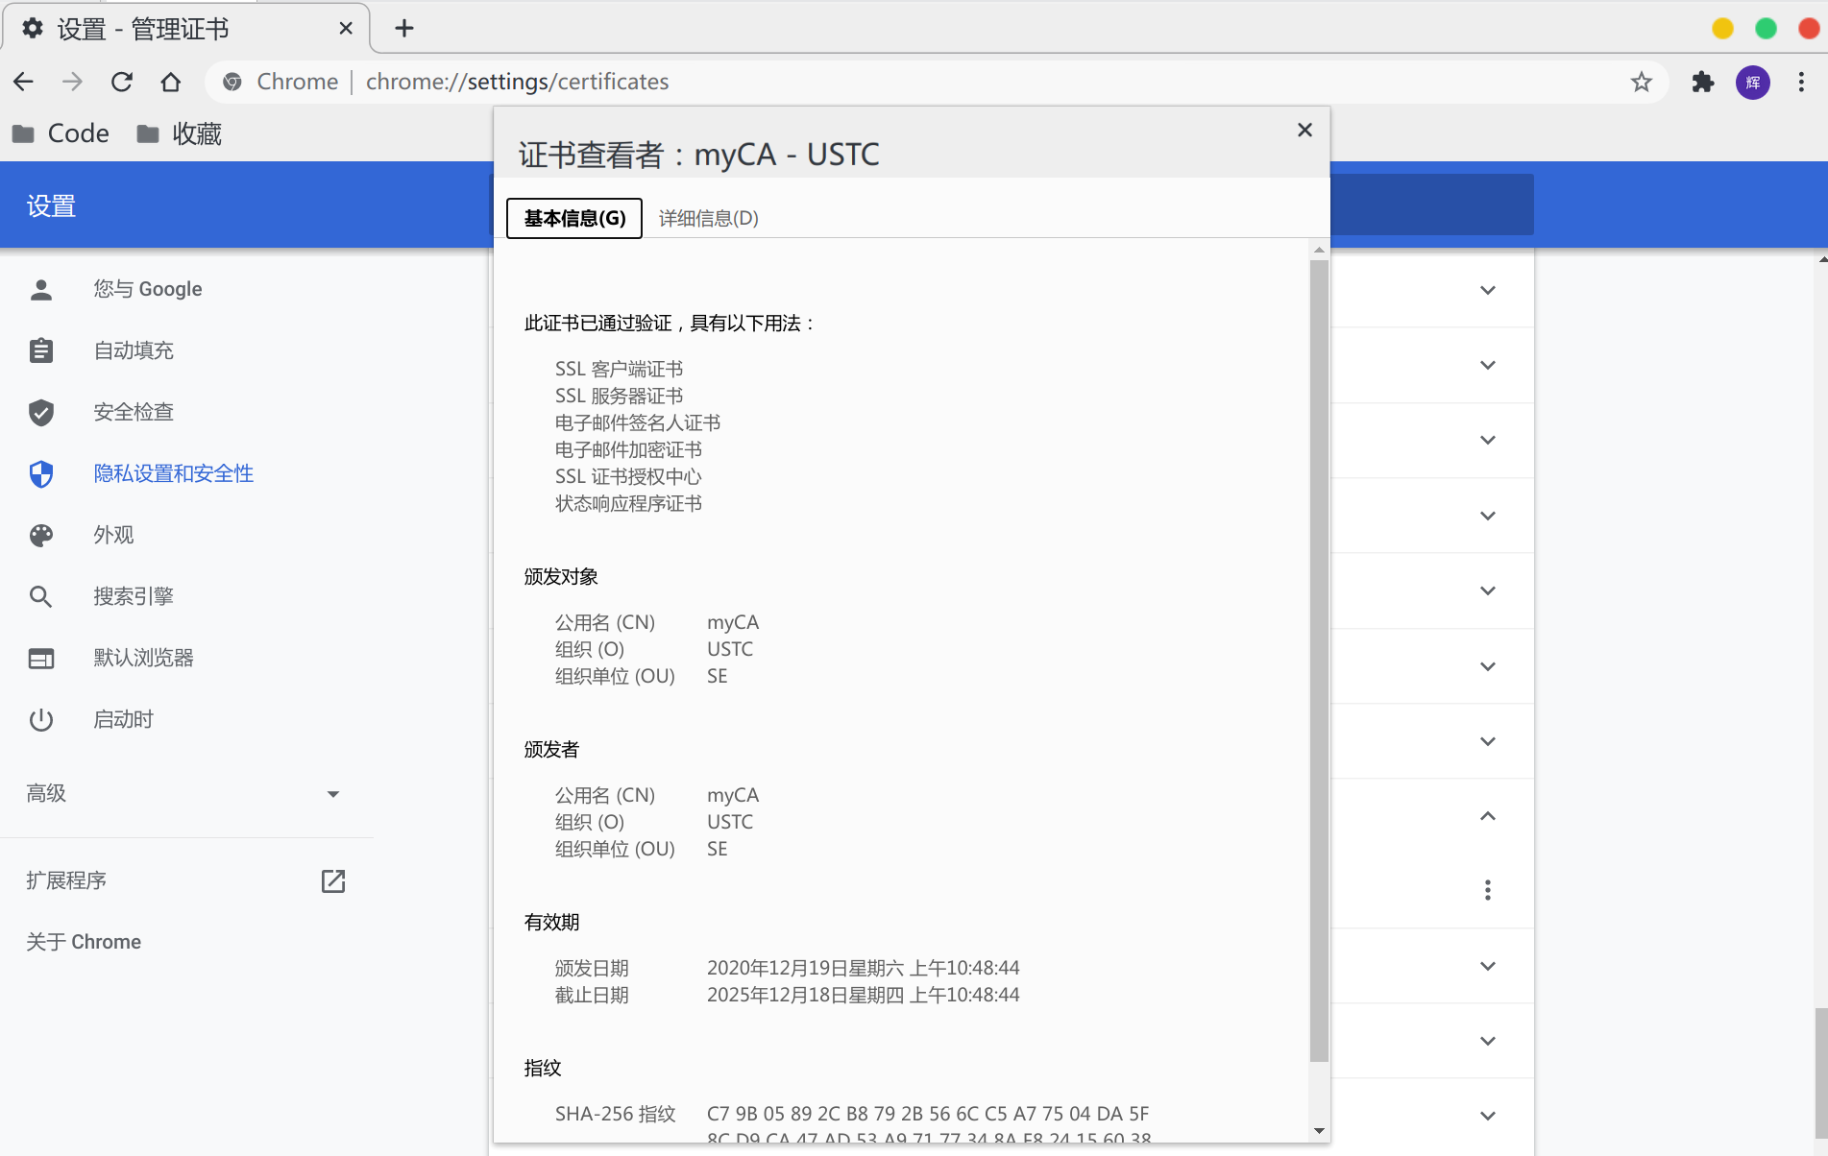Click the browser forward arrow
This screenshot has width=1828, height=1156.
click(x=72, y=83)
